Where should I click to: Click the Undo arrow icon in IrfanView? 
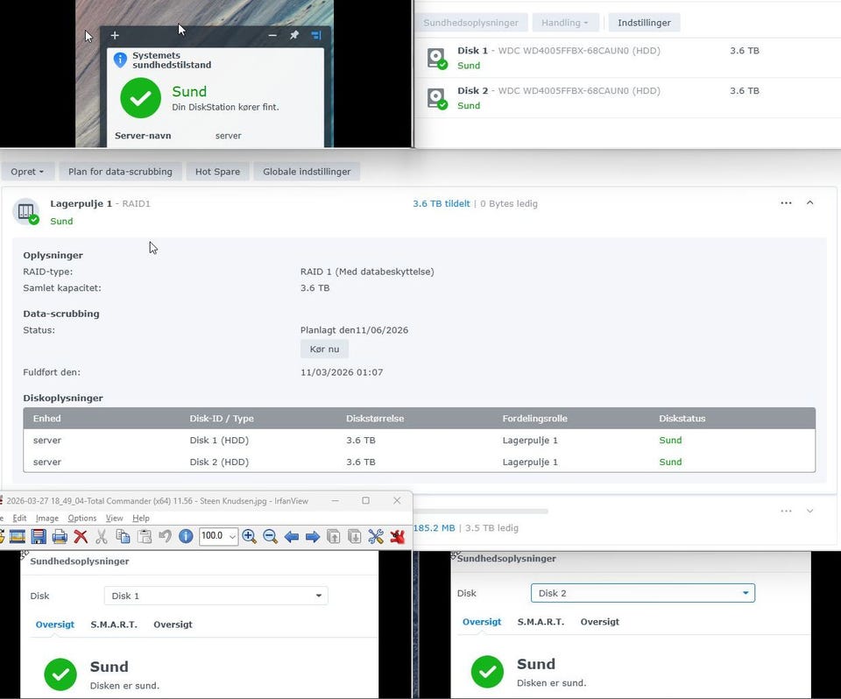165,536
